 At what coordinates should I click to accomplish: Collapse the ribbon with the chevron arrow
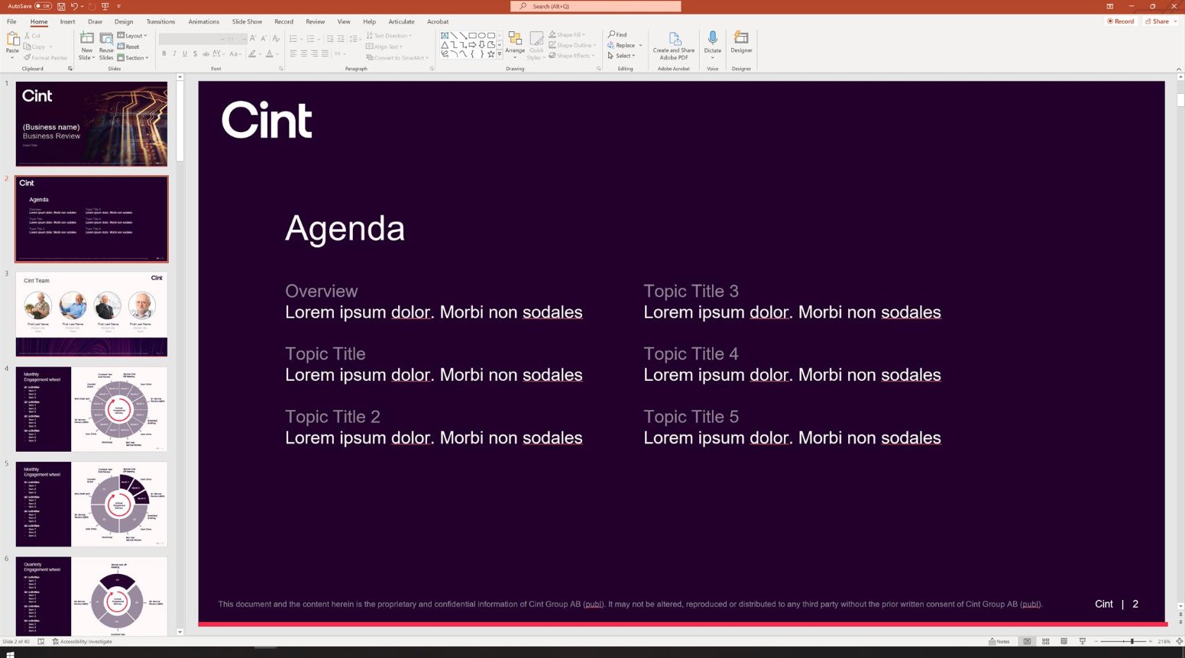[1178, 69]
